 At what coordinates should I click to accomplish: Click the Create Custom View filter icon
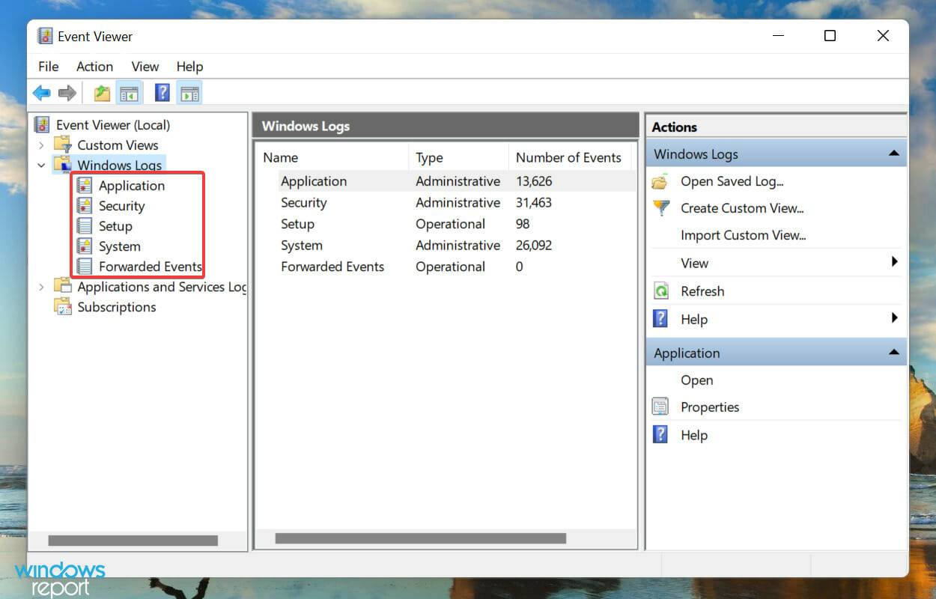click(661, 208)
